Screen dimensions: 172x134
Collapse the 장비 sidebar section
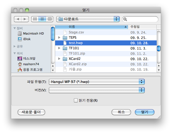point(14,28)
